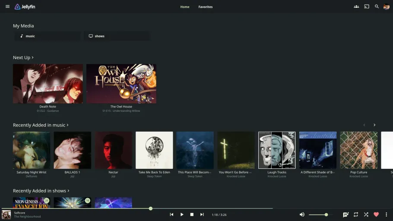Click The Owl House title link
The height and width of the screenshot is (221, 393).
click(x=121, y=107)
